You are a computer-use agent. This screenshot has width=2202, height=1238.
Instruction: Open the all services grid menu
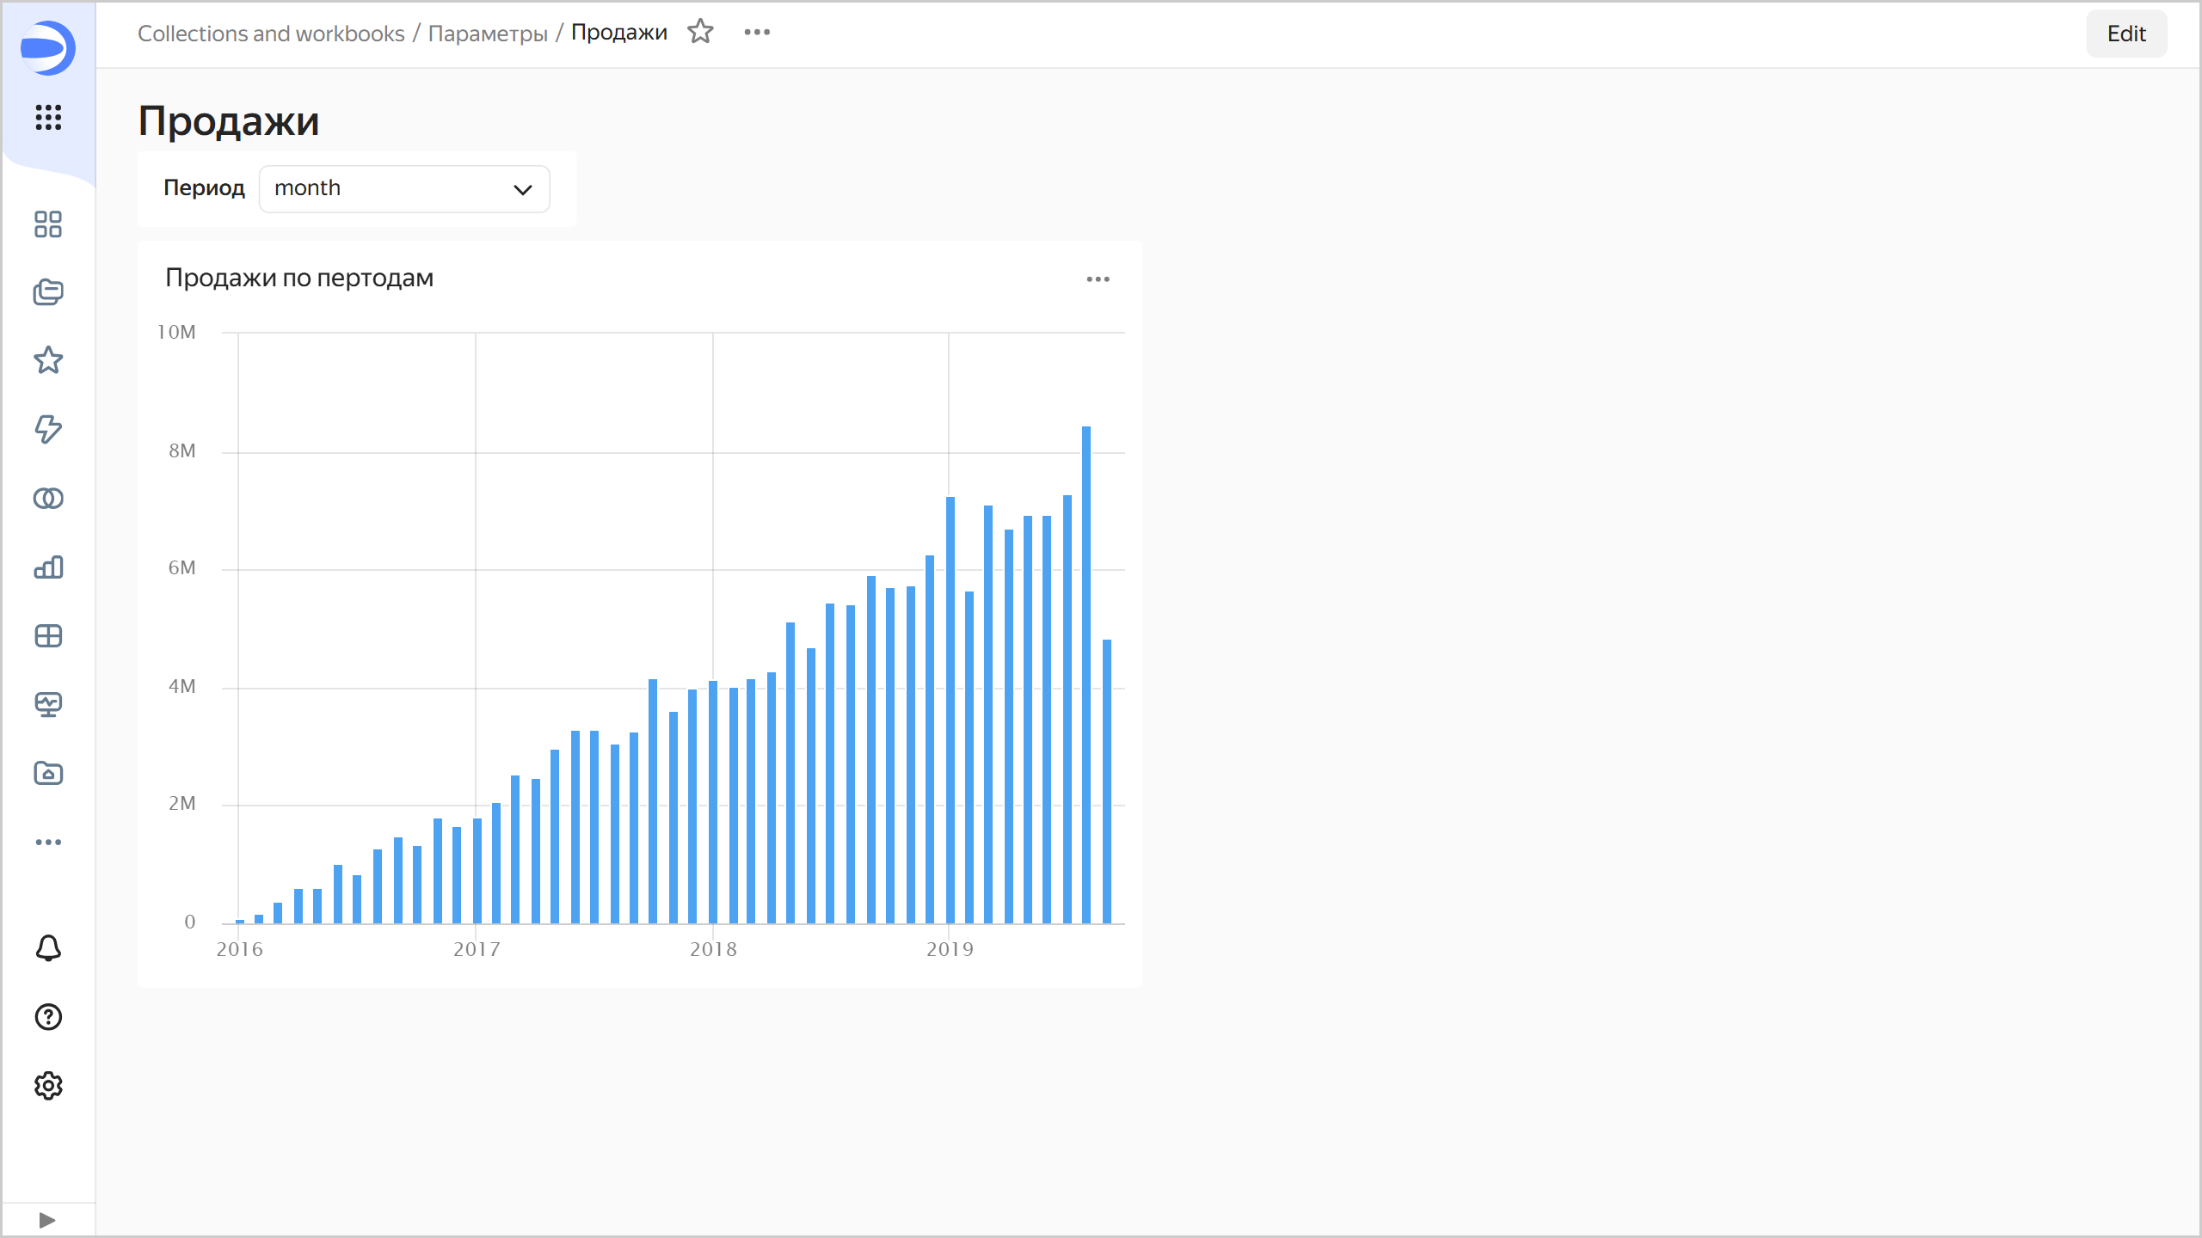click(x=48, y=117)
